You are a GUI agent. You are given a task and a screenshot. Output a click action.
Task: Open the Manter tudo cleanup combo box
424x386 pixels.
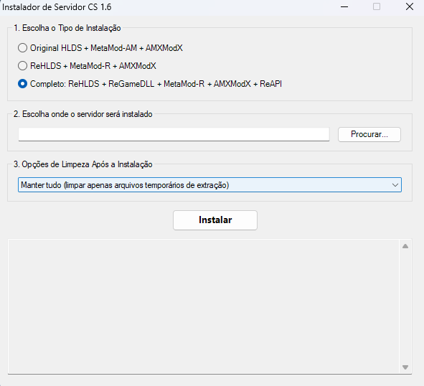209,185
